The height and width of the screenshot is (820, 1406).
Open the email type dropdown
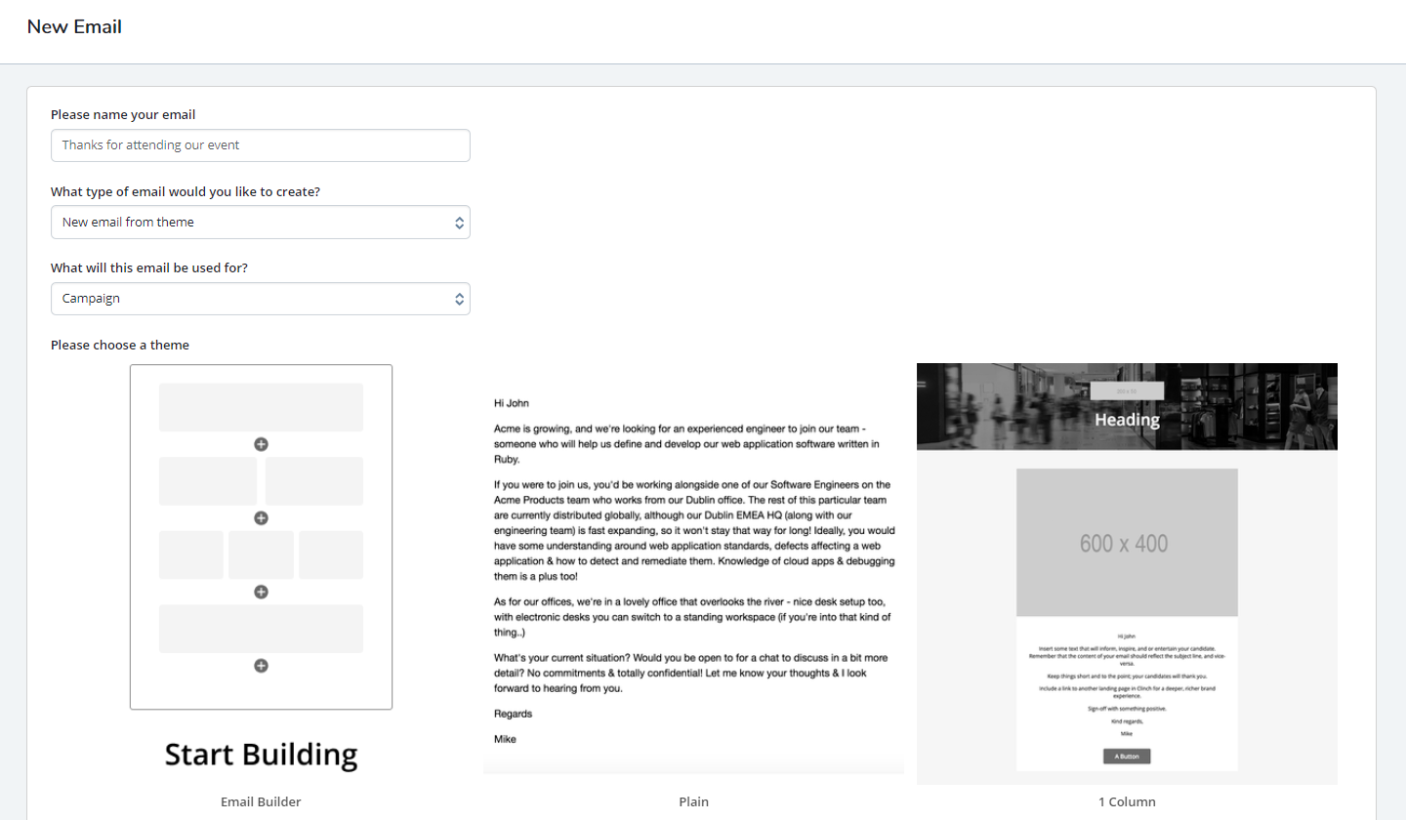(x=260, y=222)
